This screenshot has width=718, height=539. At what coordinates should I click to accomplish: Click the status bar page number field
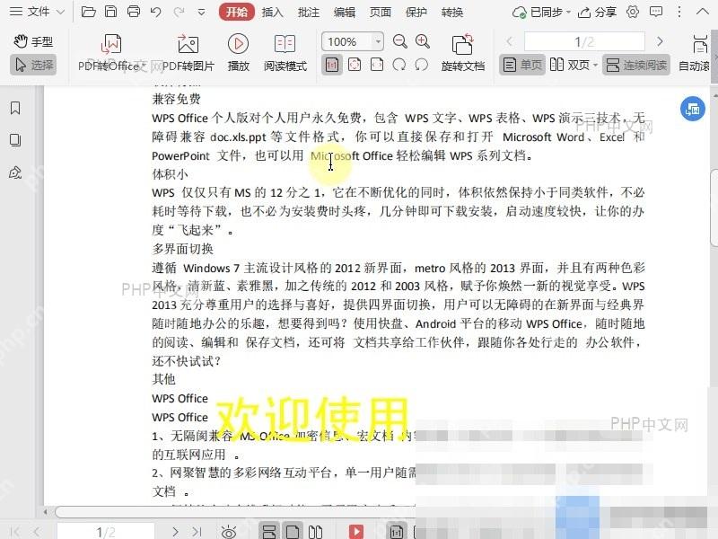tap(106, 532)
